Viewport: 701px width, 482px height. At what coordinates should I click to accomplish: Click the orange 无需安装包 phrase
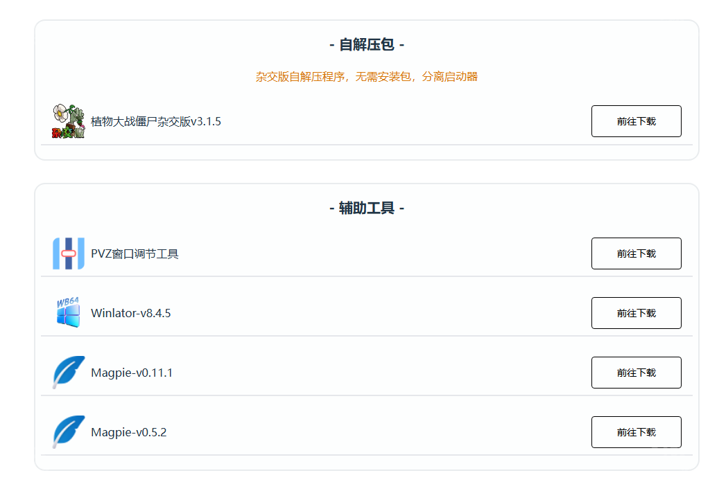pyautogui.click(x=384, y=77)
